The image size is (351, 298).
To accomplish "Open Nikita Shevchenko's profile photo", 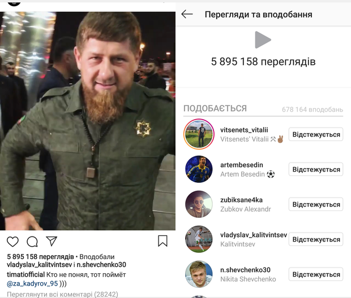I will [199, 274].
